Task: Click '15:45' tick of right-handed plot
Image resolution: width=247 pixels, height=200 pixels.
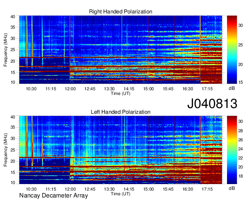Action: [x=168, y=89]
